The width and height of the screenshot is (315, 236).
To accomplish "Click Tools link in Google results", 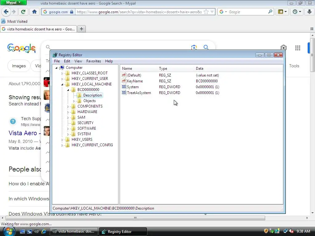I will click(294, 66).
